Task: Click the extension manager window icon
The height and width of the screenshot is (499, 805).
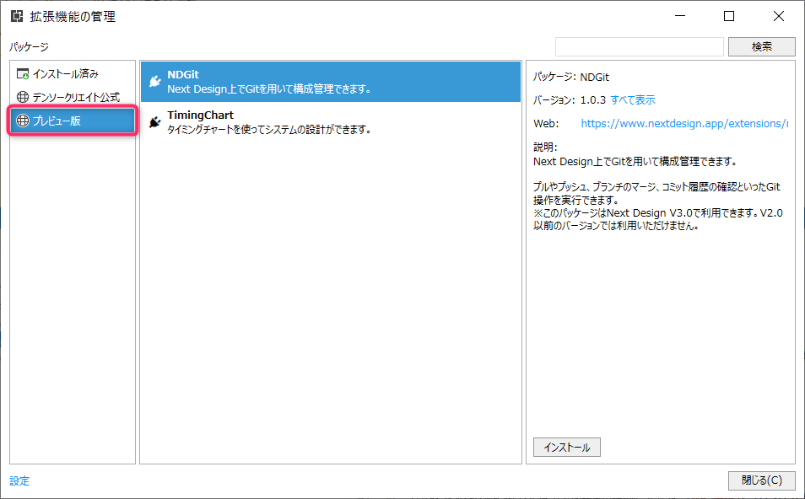Action: (17, 16)
